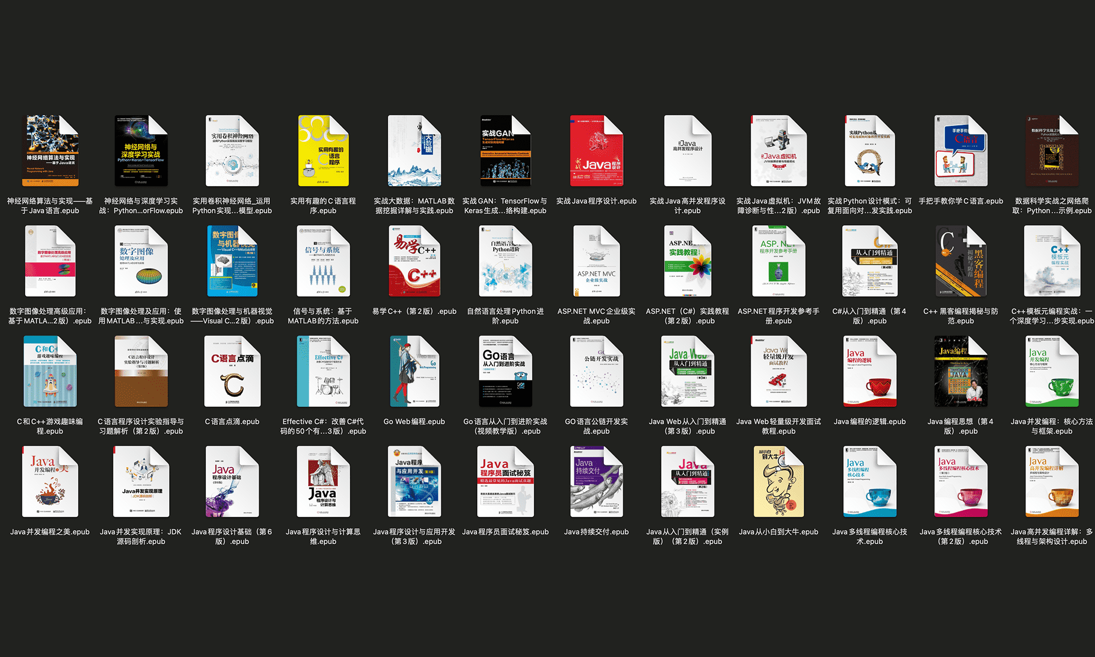This screenshot has width=1095, height=657.
Task: Click Java持续交付 epub book icon
Action: 596,481
